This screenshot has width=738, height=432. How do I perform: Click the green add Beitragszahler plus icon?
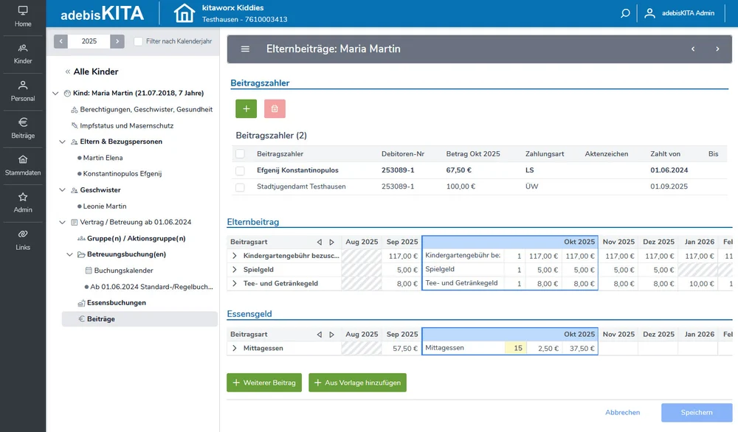tap(246, 108)
